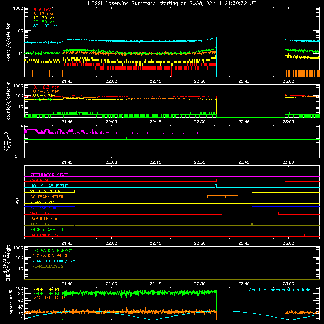
Task: Click the 22:30 tick label under GOES-10 panel
Action: pyautogui.click(x=200, y=162)
